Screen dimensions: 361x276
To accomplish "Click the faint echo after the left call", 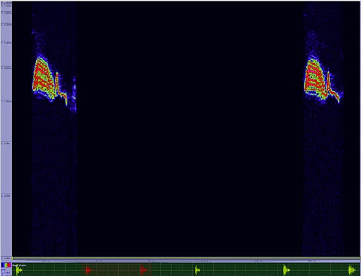I will click(74, 95).
